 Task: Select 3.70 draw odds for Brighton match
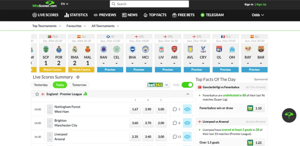point(148,123)
